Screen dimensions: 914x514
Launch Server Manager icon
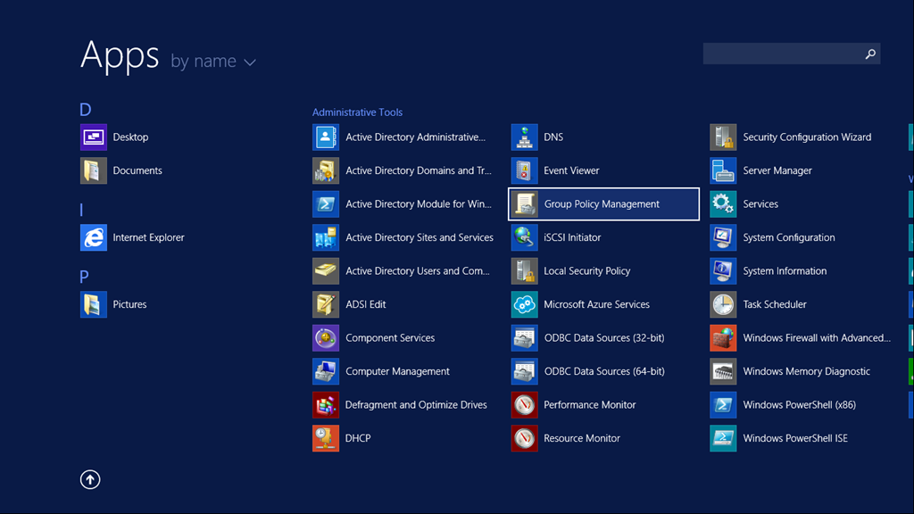[723, 170]
